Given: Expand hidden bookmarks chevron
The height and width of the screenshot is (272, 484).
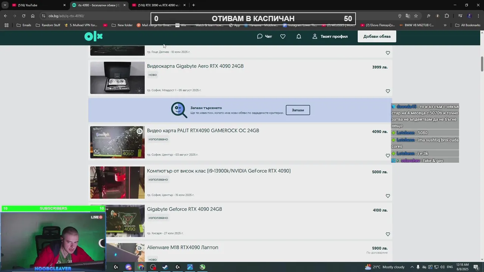Looking at the screenshot, I should tap(445, 25).
